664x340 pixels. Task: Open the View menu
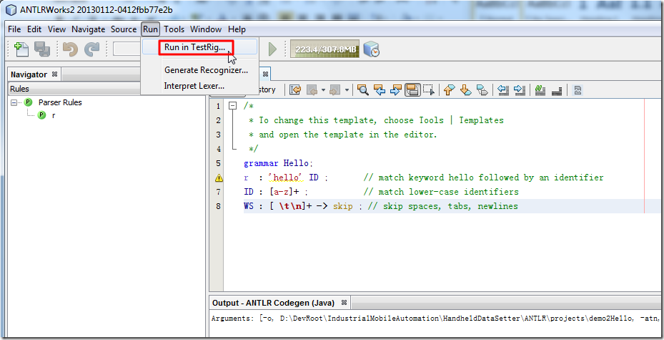pyautogui.click(x=56, y=29)
